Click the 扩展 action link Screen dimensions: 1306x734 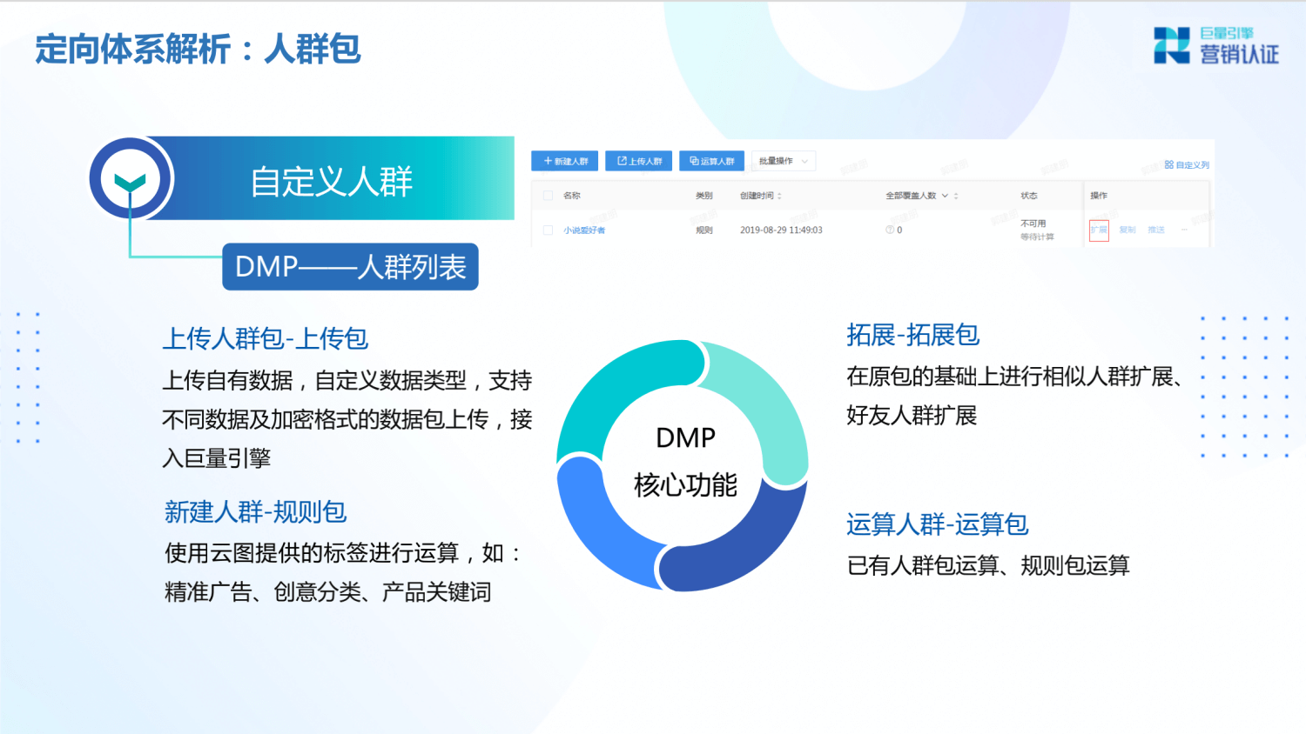pos(1099,230)
